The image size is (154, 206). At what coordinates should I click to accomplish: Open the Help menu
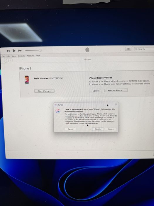[38, 56]
